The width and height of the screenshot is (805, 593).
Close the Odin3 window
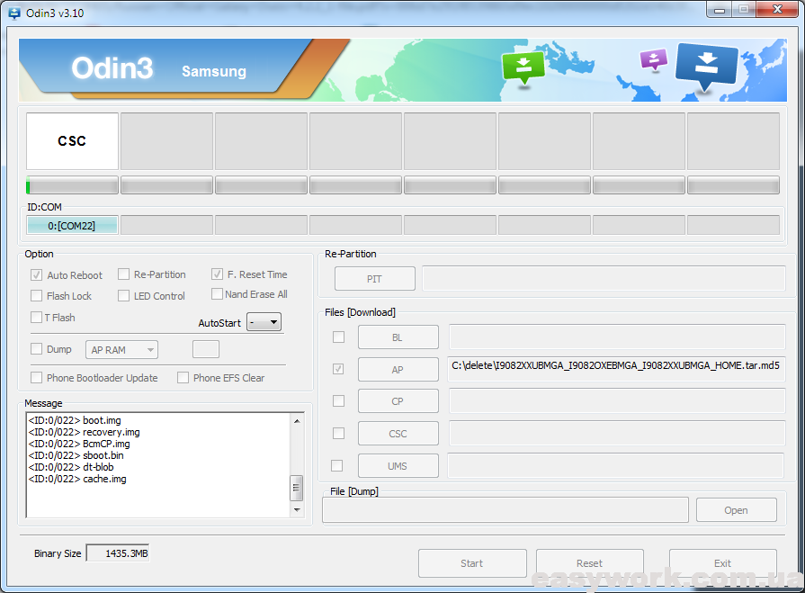pyautogui.click(x=777, y=10)
